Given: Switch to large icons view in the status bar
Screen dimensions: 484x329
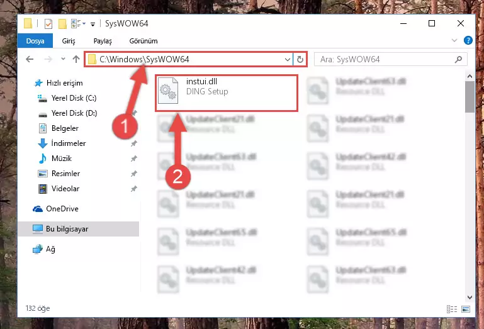Looking at the screenshot, I should [x=466, y=309].
